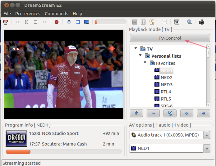
Task: Click the blue window frame icon
Action: pyautogui.click(x=78, y=22)
